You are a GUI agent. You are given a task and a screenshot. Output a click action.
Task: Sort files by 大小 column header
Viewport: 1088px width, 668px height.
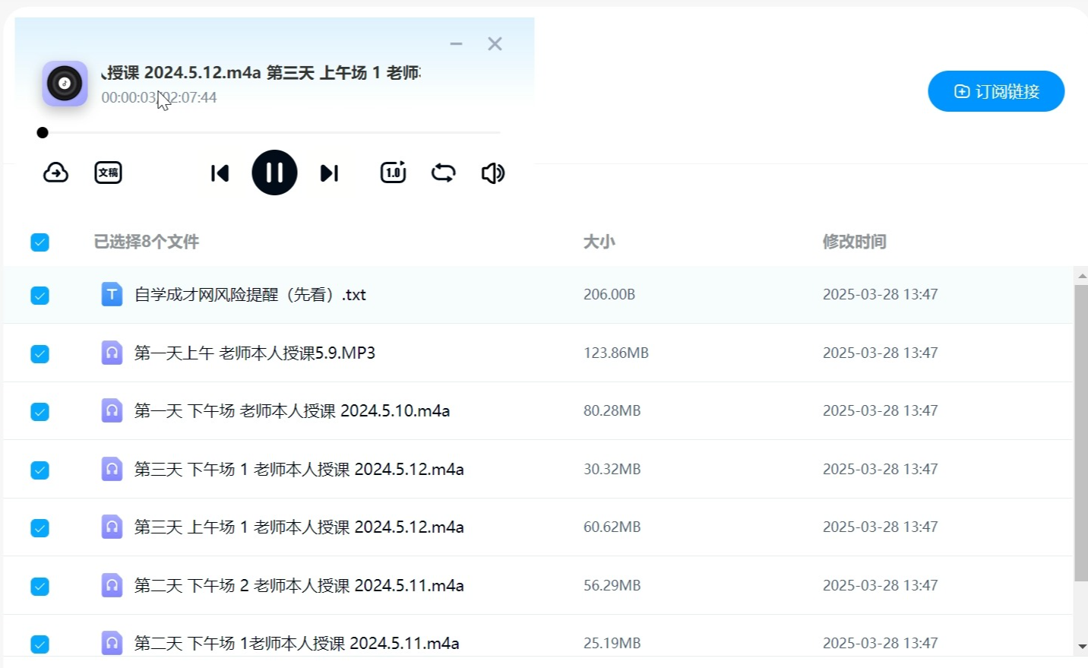599,242
